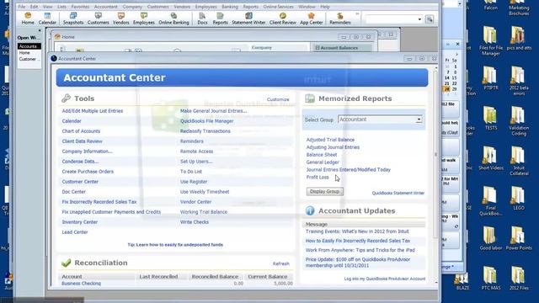Open the 2012 Files desktop folder
The height and width of the screenshot is (303, 539).
519,279
